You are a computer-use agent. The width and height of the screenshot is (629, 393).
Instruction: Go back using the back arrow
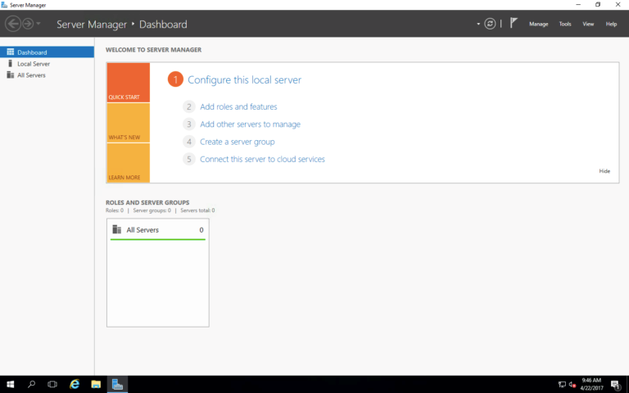click(13, 24)
